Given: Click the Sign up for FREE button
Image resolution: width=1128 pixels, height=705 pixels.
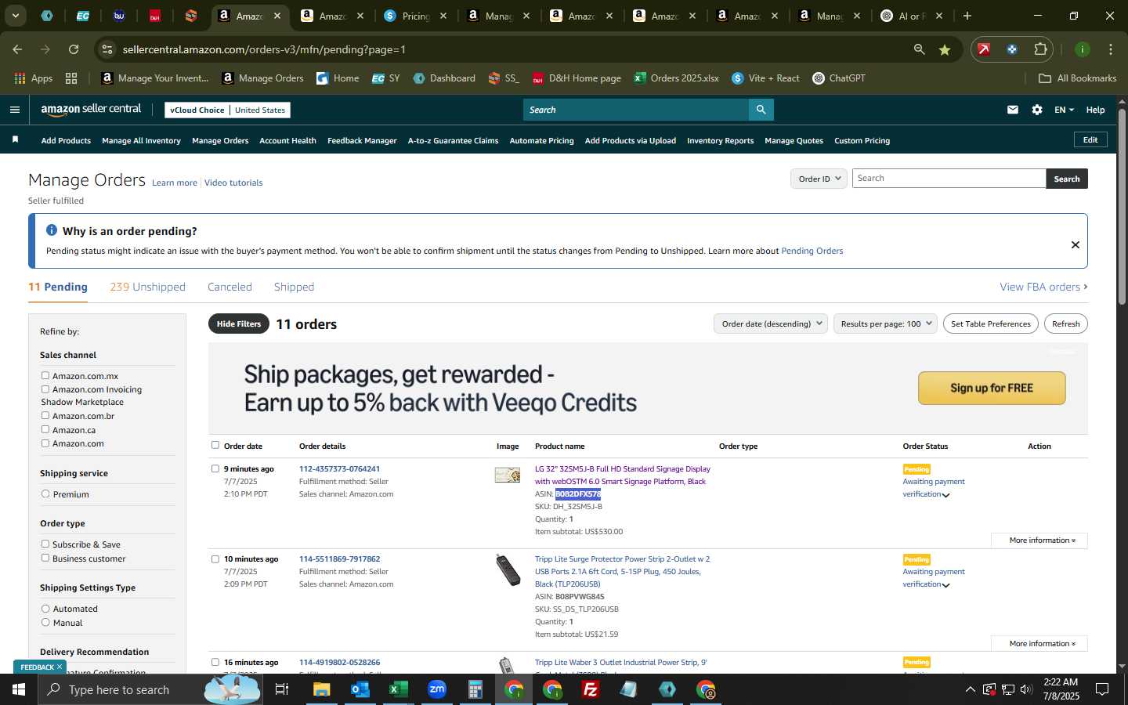Looking at the screenshot, I should [x=992, y=388].
